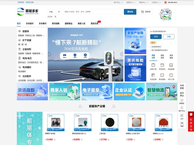This screenshot has height=145, width=194.
Task: Switch to 我是卖家 tab
Action: [x=162, y=57]
